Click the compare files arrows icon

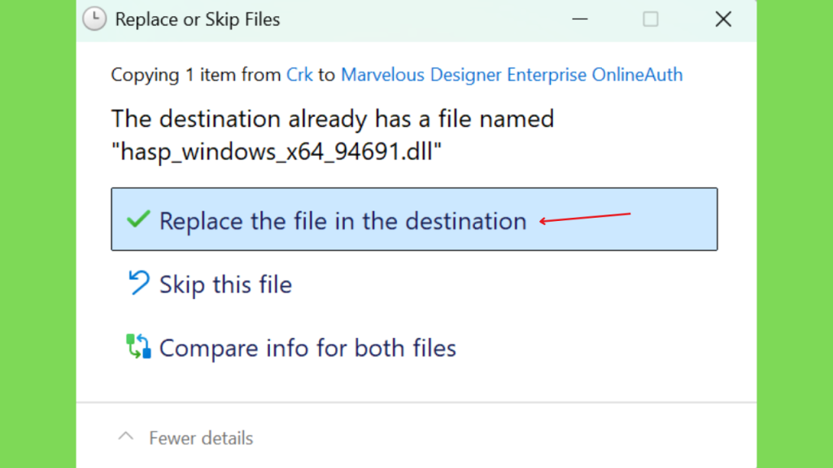[x=138, y=346]
